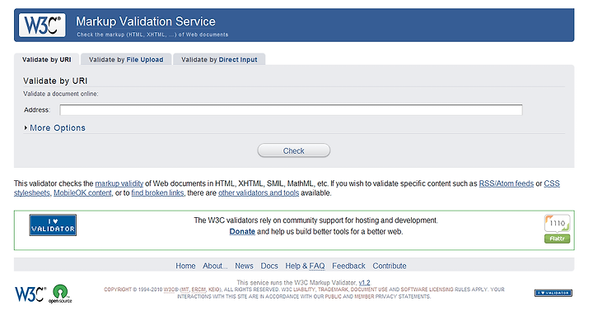Click the W3C logo in the header
Viewport: 593px width, 315px height.
point(42,25)
